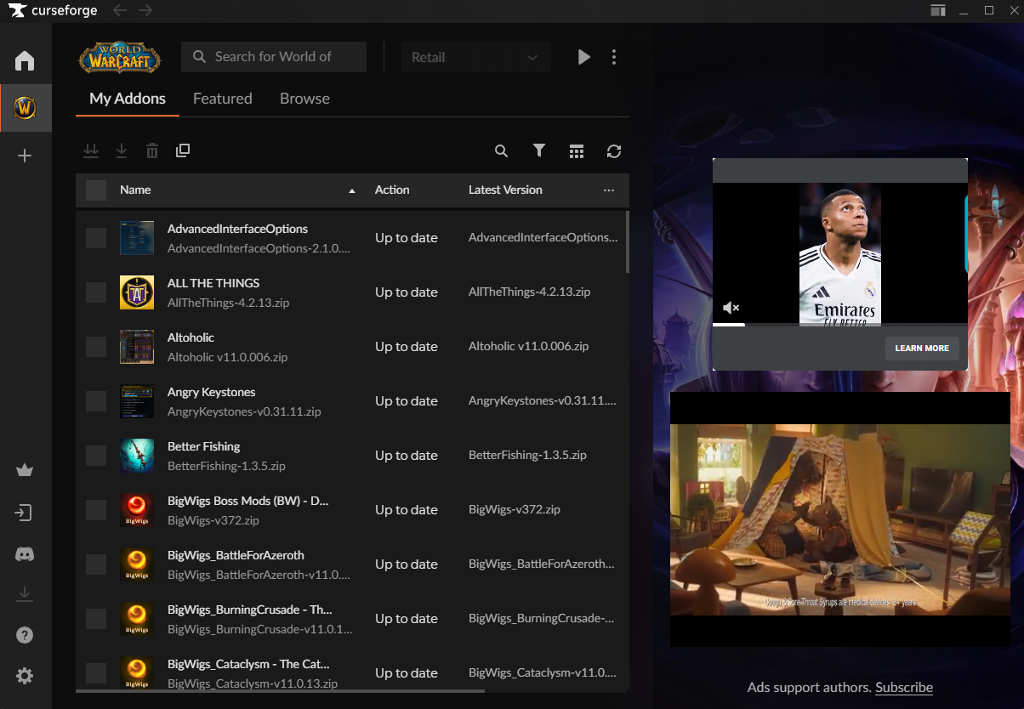Check the Angry Keystones row checkbox
Screen dimensions: 1024x709
[96, 401]
